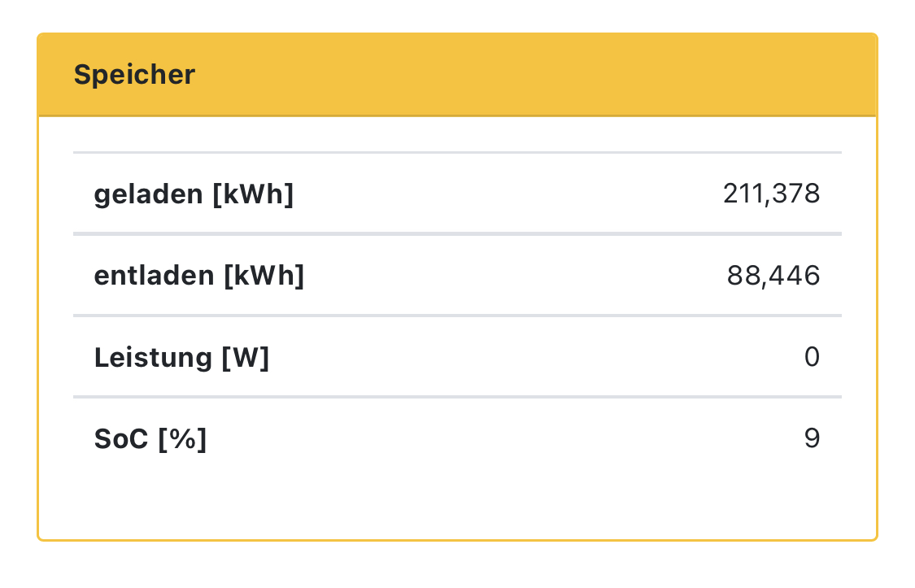
Task: Click the top divider above the geladen row
Action: 457,152
